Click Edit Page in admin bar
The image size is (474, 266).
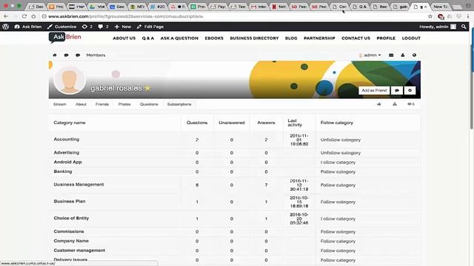[x=150, y=27]
